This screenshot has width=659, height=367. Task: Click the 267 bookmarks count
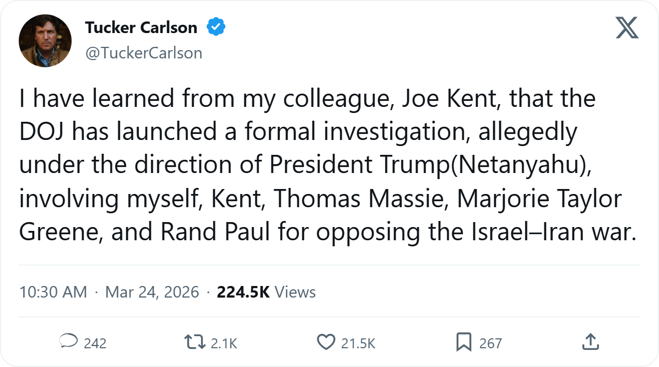point(490,343)
